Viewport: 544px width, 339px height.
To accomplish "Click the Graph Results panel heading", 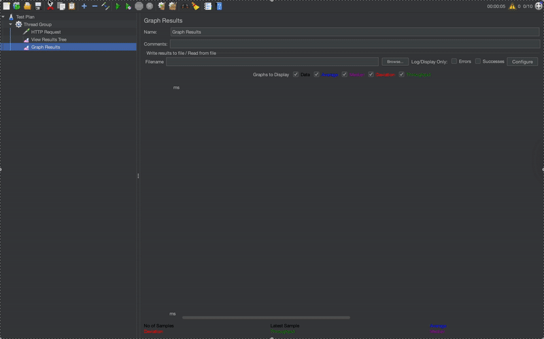I will tap(163, 20).
